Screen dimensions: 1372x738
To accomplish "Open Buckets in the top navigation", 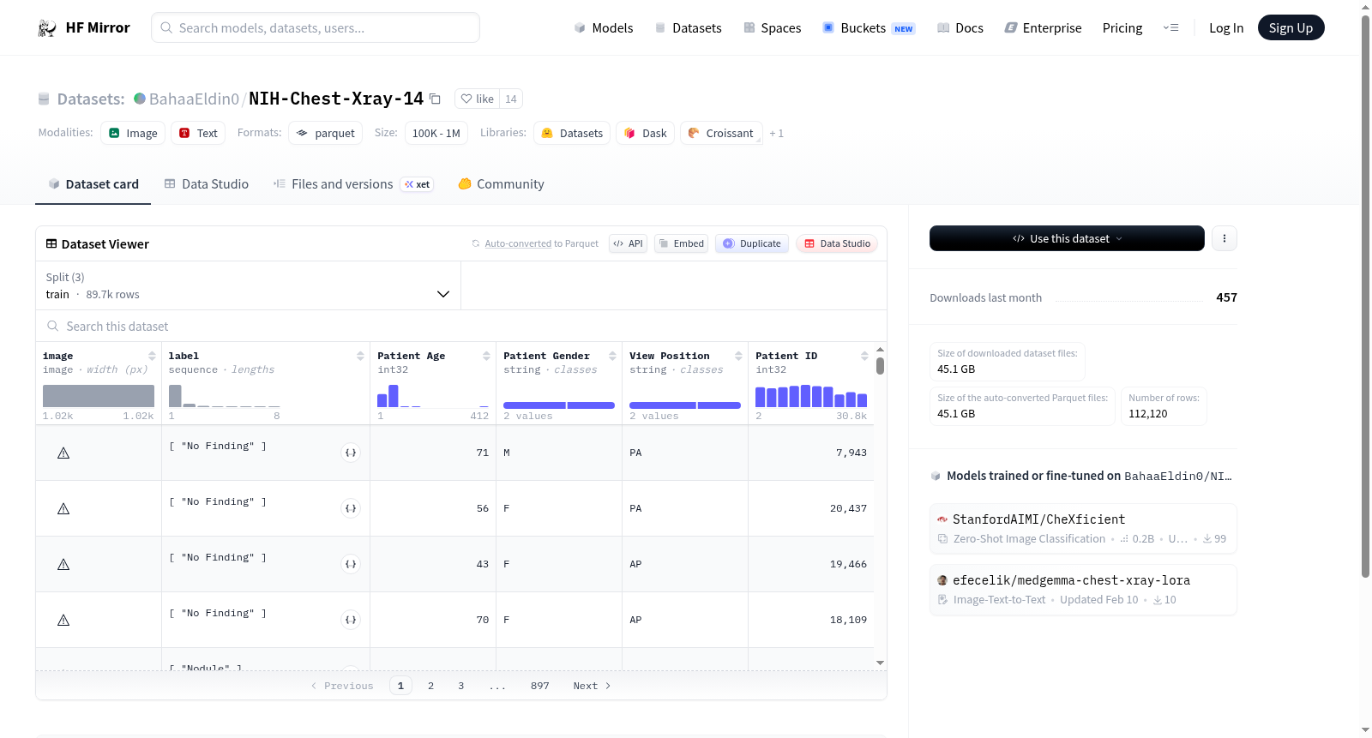I will (x=869, y=28).
